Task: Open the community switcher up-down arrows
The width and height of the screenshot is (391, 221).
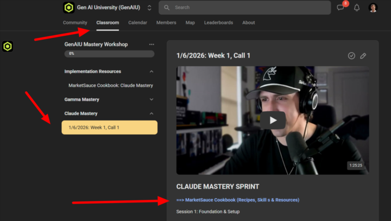Action: point(149,8)
